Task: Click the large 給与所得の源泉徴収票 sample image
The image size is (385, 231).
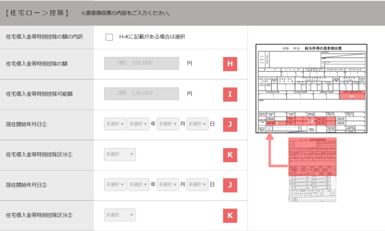Action: coord(312,89)
